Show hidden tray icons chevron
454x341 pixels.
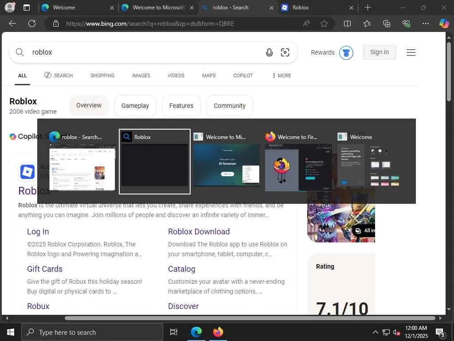(x=375, y=332)
